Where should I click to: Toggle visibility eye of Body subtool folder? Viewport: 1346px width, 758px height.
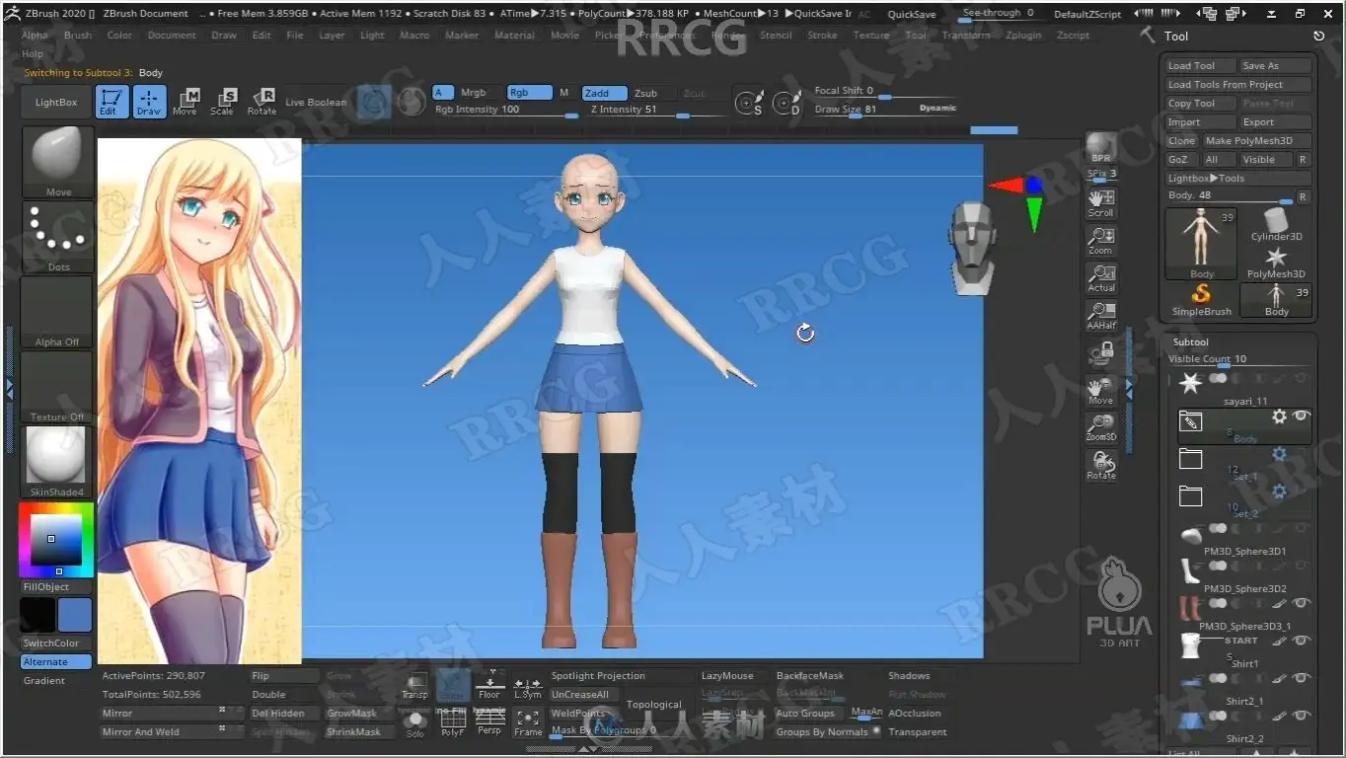point(1302,417)
